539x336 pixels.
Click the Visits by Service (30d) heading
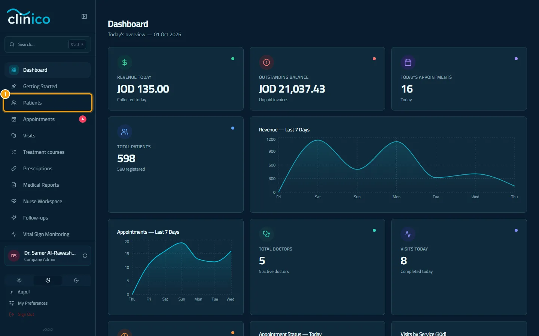click(x=423, y=334)
